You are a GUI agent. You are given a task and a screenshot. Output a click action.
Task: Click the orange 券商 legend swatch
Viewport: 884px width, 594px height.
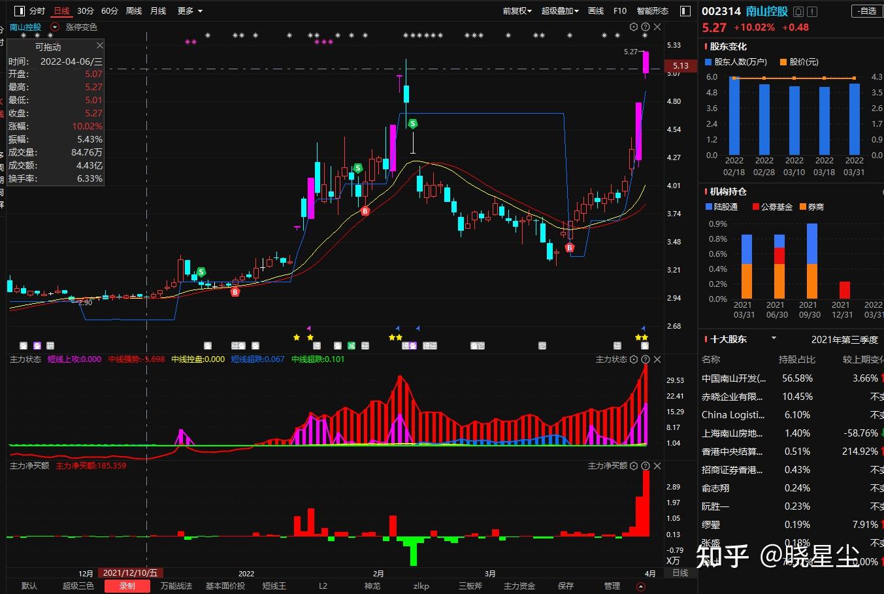pos(802,207)
